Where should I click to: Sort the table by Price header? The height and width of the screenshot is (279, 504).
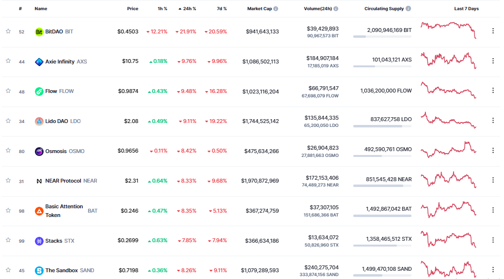132,9
